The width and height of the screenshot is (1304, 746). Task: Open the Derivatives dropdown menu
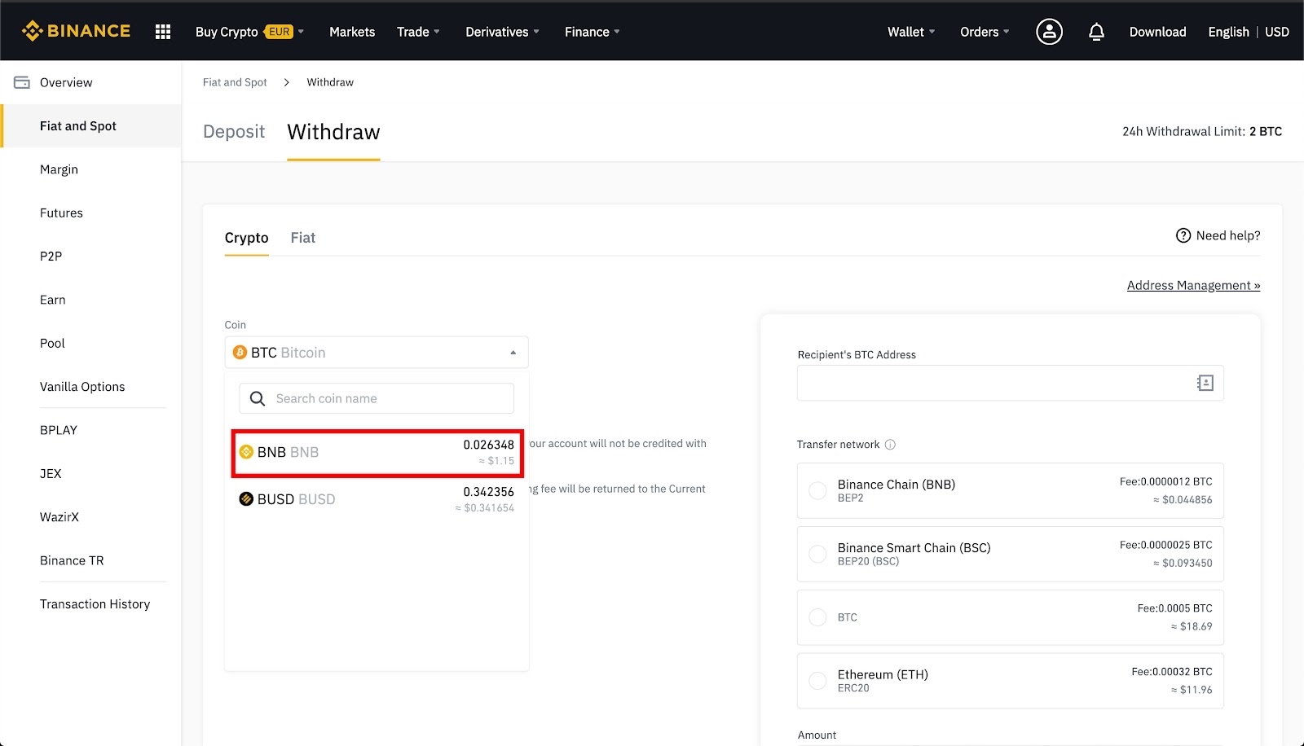pyautogui.click(x=501, y=32)
